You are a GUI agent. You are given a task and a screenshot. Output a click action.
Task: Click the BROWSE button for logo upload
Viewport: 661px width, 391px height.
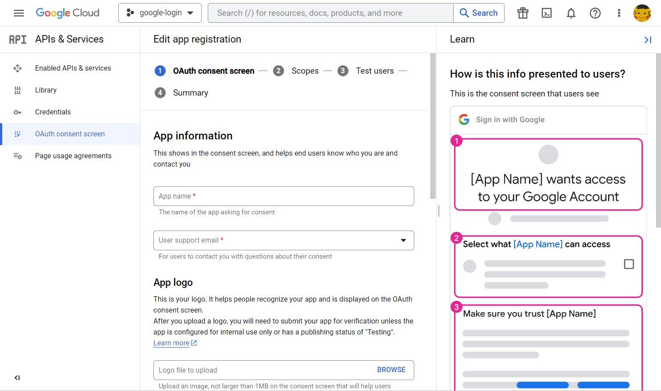391,370
